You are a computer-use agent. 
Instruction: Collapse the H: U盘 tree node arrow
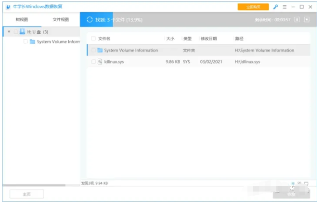(x=9, y=32)
